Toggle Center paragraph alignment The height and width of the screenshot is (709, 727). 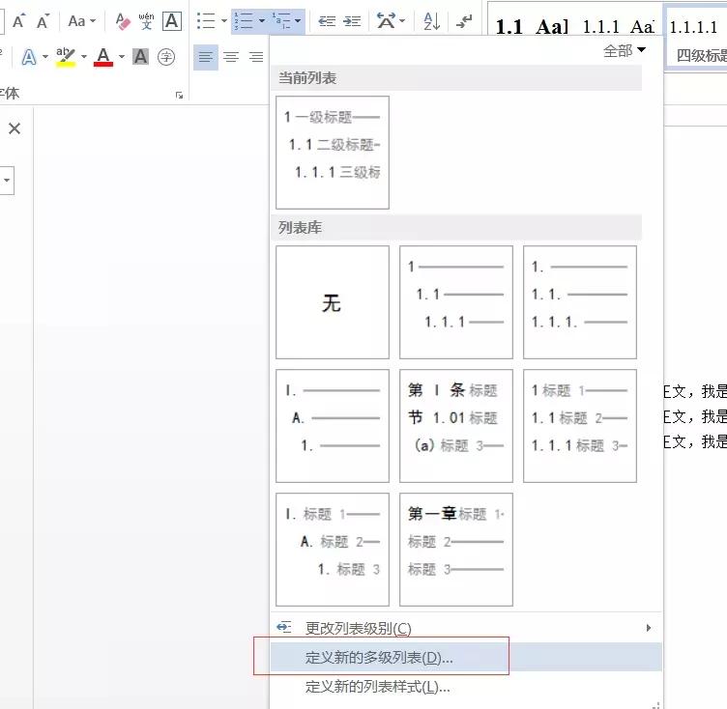click(x=231, y=57)
